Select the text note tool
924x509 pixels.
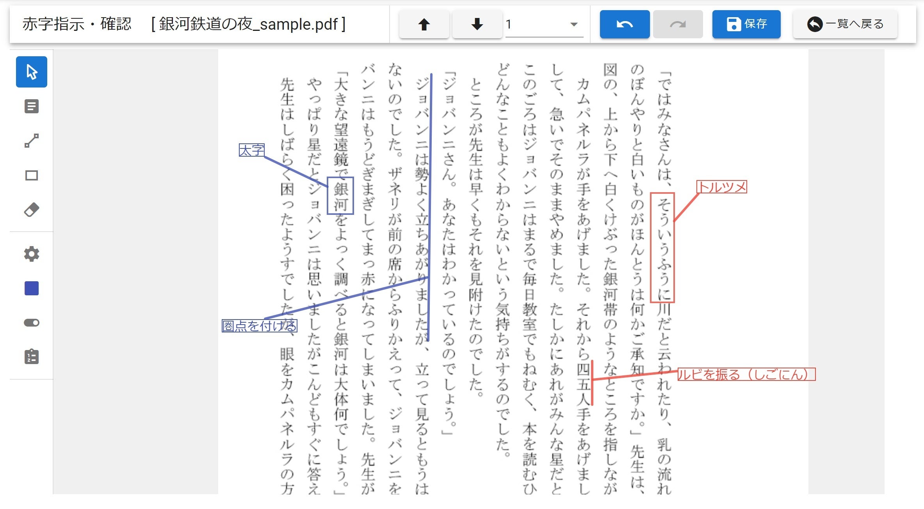click(x=31, y=106)
